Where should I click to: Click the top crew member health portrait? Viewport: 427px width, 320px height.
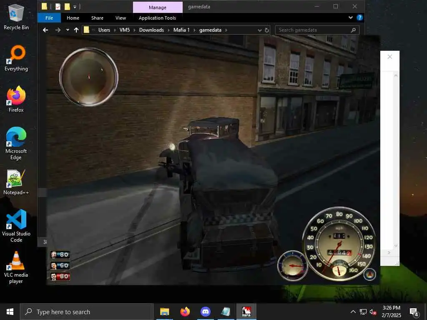60,255
